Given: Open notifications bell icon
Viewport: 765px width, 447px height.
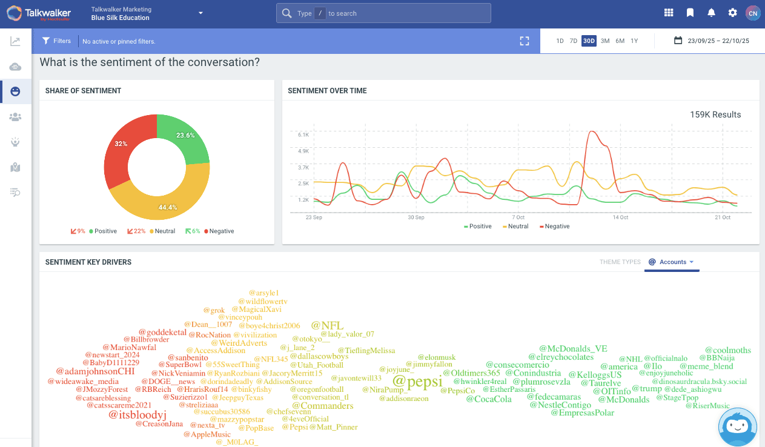Looking at the screenshot, I should click(x=711, y=13).
